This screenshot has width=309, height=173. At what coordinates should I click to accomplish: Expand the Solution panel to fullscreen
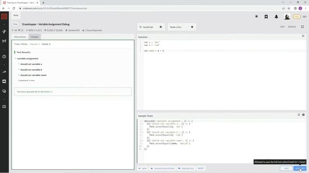(x=303, y=36)
